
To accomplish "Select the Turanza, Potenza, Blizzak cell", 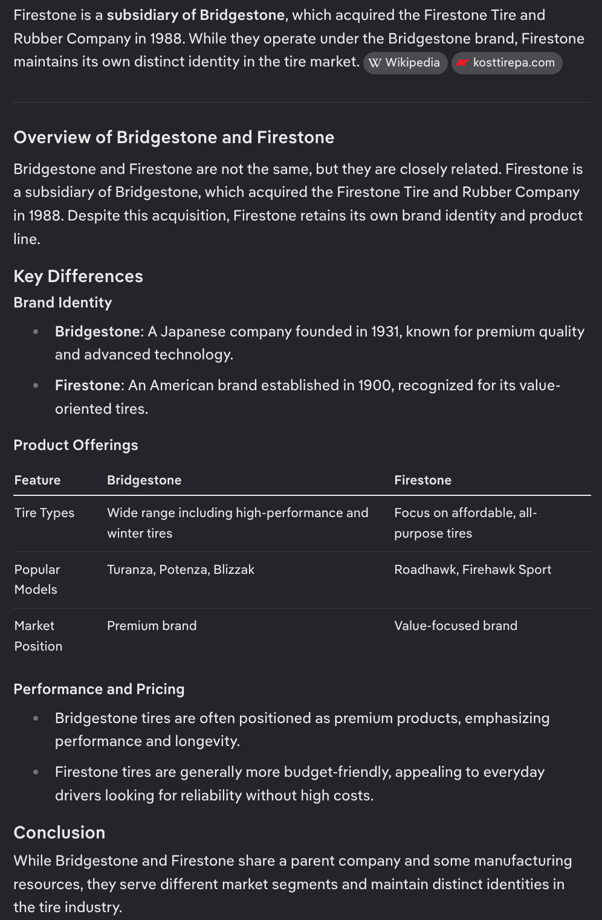I will (181, 569).
